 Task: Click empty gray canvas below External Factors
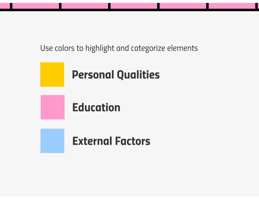click(x=129, y=175)
